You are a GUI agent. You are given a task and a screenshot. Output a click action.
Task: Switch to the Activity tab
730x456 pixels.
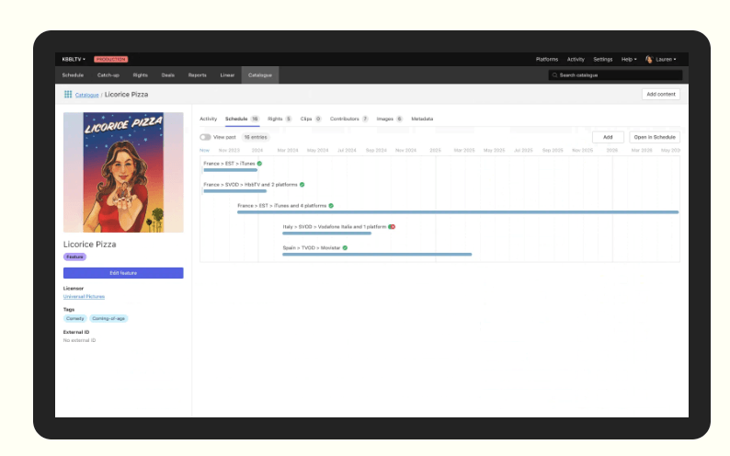coord(208,119)
